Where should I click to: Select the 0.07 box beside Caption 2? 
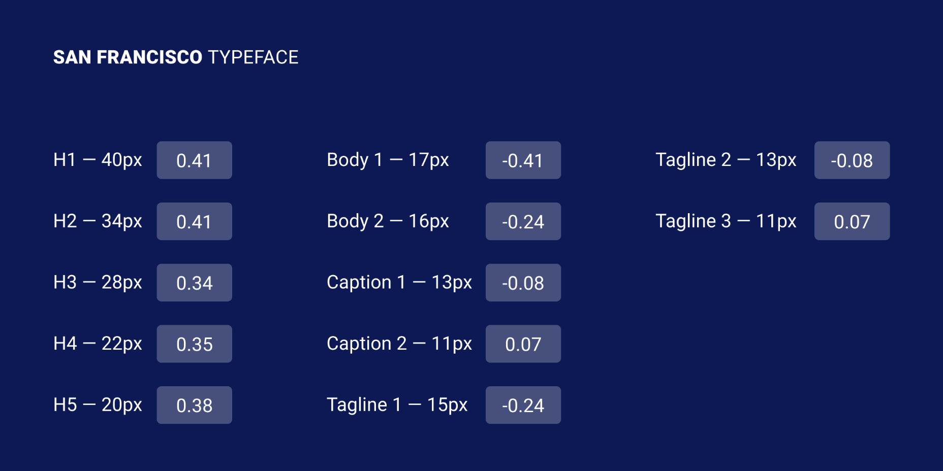point(523,344)
